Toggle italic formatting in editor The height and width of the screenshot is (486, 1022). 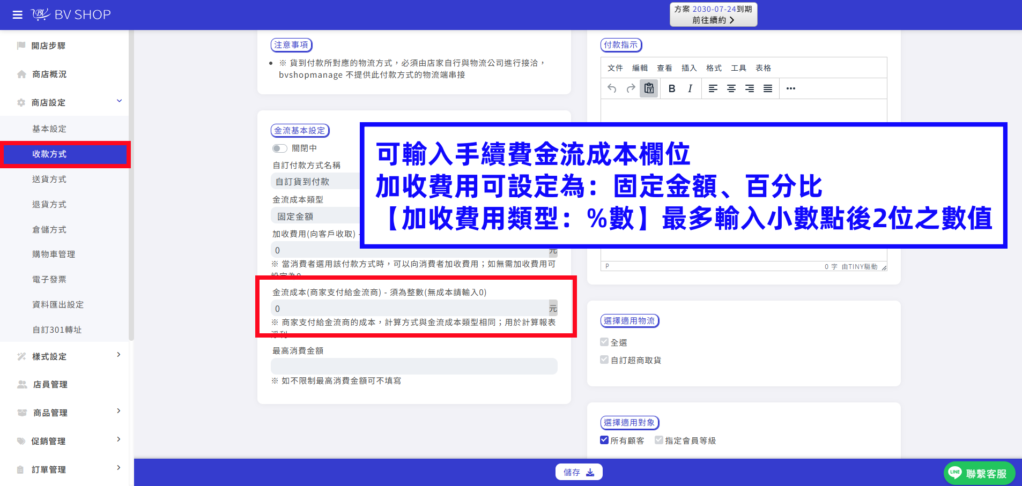click(x=690, y=88)
